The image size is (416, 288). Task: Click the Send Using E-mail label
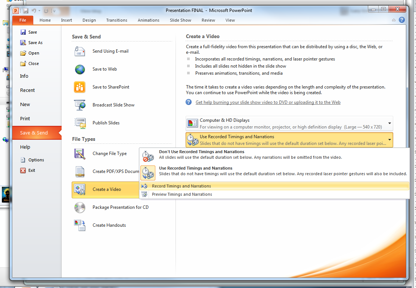click(x=111, y=51)
